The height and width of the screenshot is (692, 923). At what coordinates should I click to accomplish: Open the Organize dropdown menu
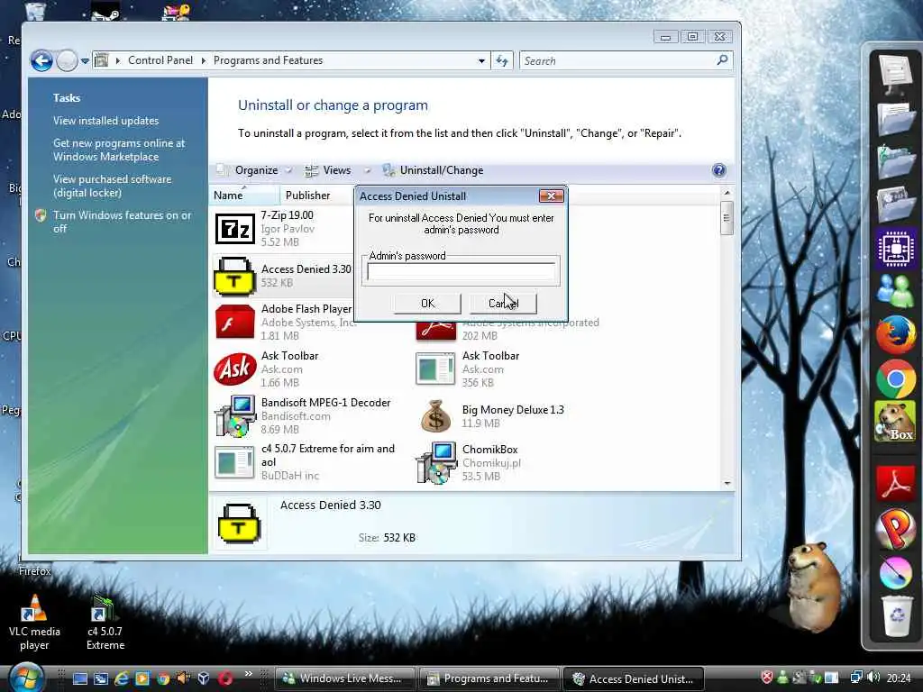point(254,170)
